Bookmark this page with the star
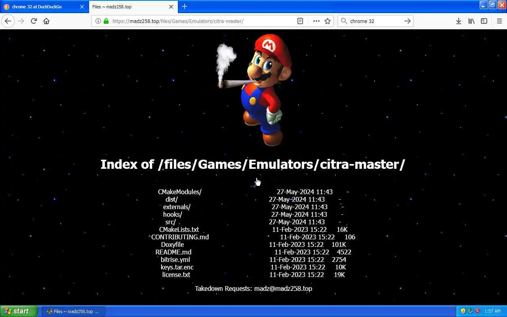The width and height of the screenshot is (507, 317). [328, 21]
